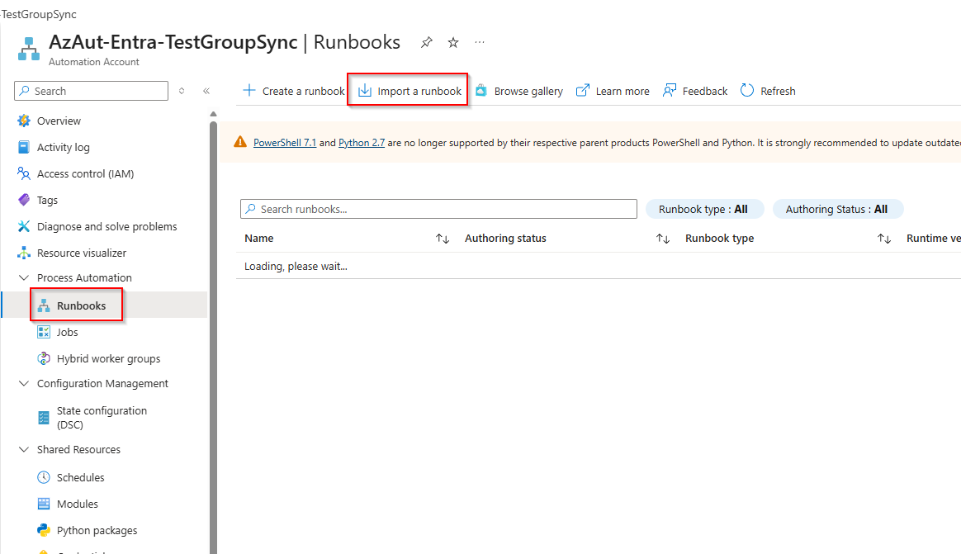Click the State configuration (DSC) icon
The height and width of the screenshot is (554, 961).
(x=44, y=417)
